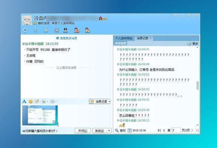Expand the video call dropdown arrow
The width and height of the screenshot is (217, 148).
coord(29,31)
